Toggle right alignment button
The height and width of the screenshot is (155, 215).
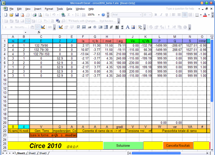[184, 15]
